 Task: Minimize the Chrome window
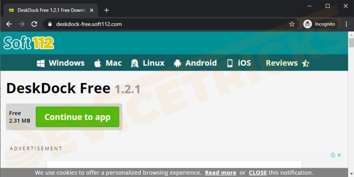[x=310, y=6]
